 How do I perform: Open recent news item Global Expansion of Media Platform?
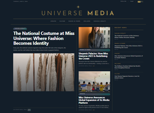click(129, 57)
